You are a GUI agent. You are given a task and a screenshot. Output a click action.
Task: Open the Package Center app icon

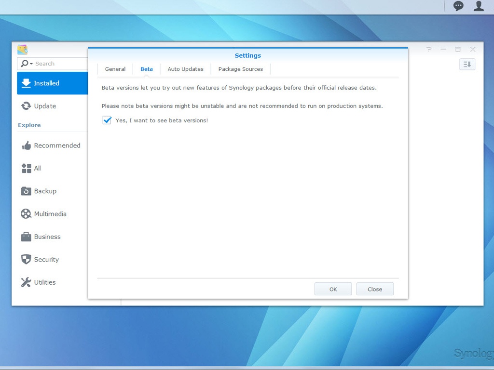point(22,50)
